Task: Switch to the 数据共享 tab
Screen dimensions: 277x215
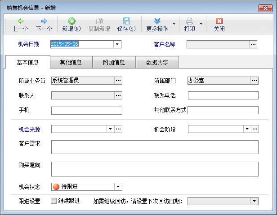Action: point(157,62)
